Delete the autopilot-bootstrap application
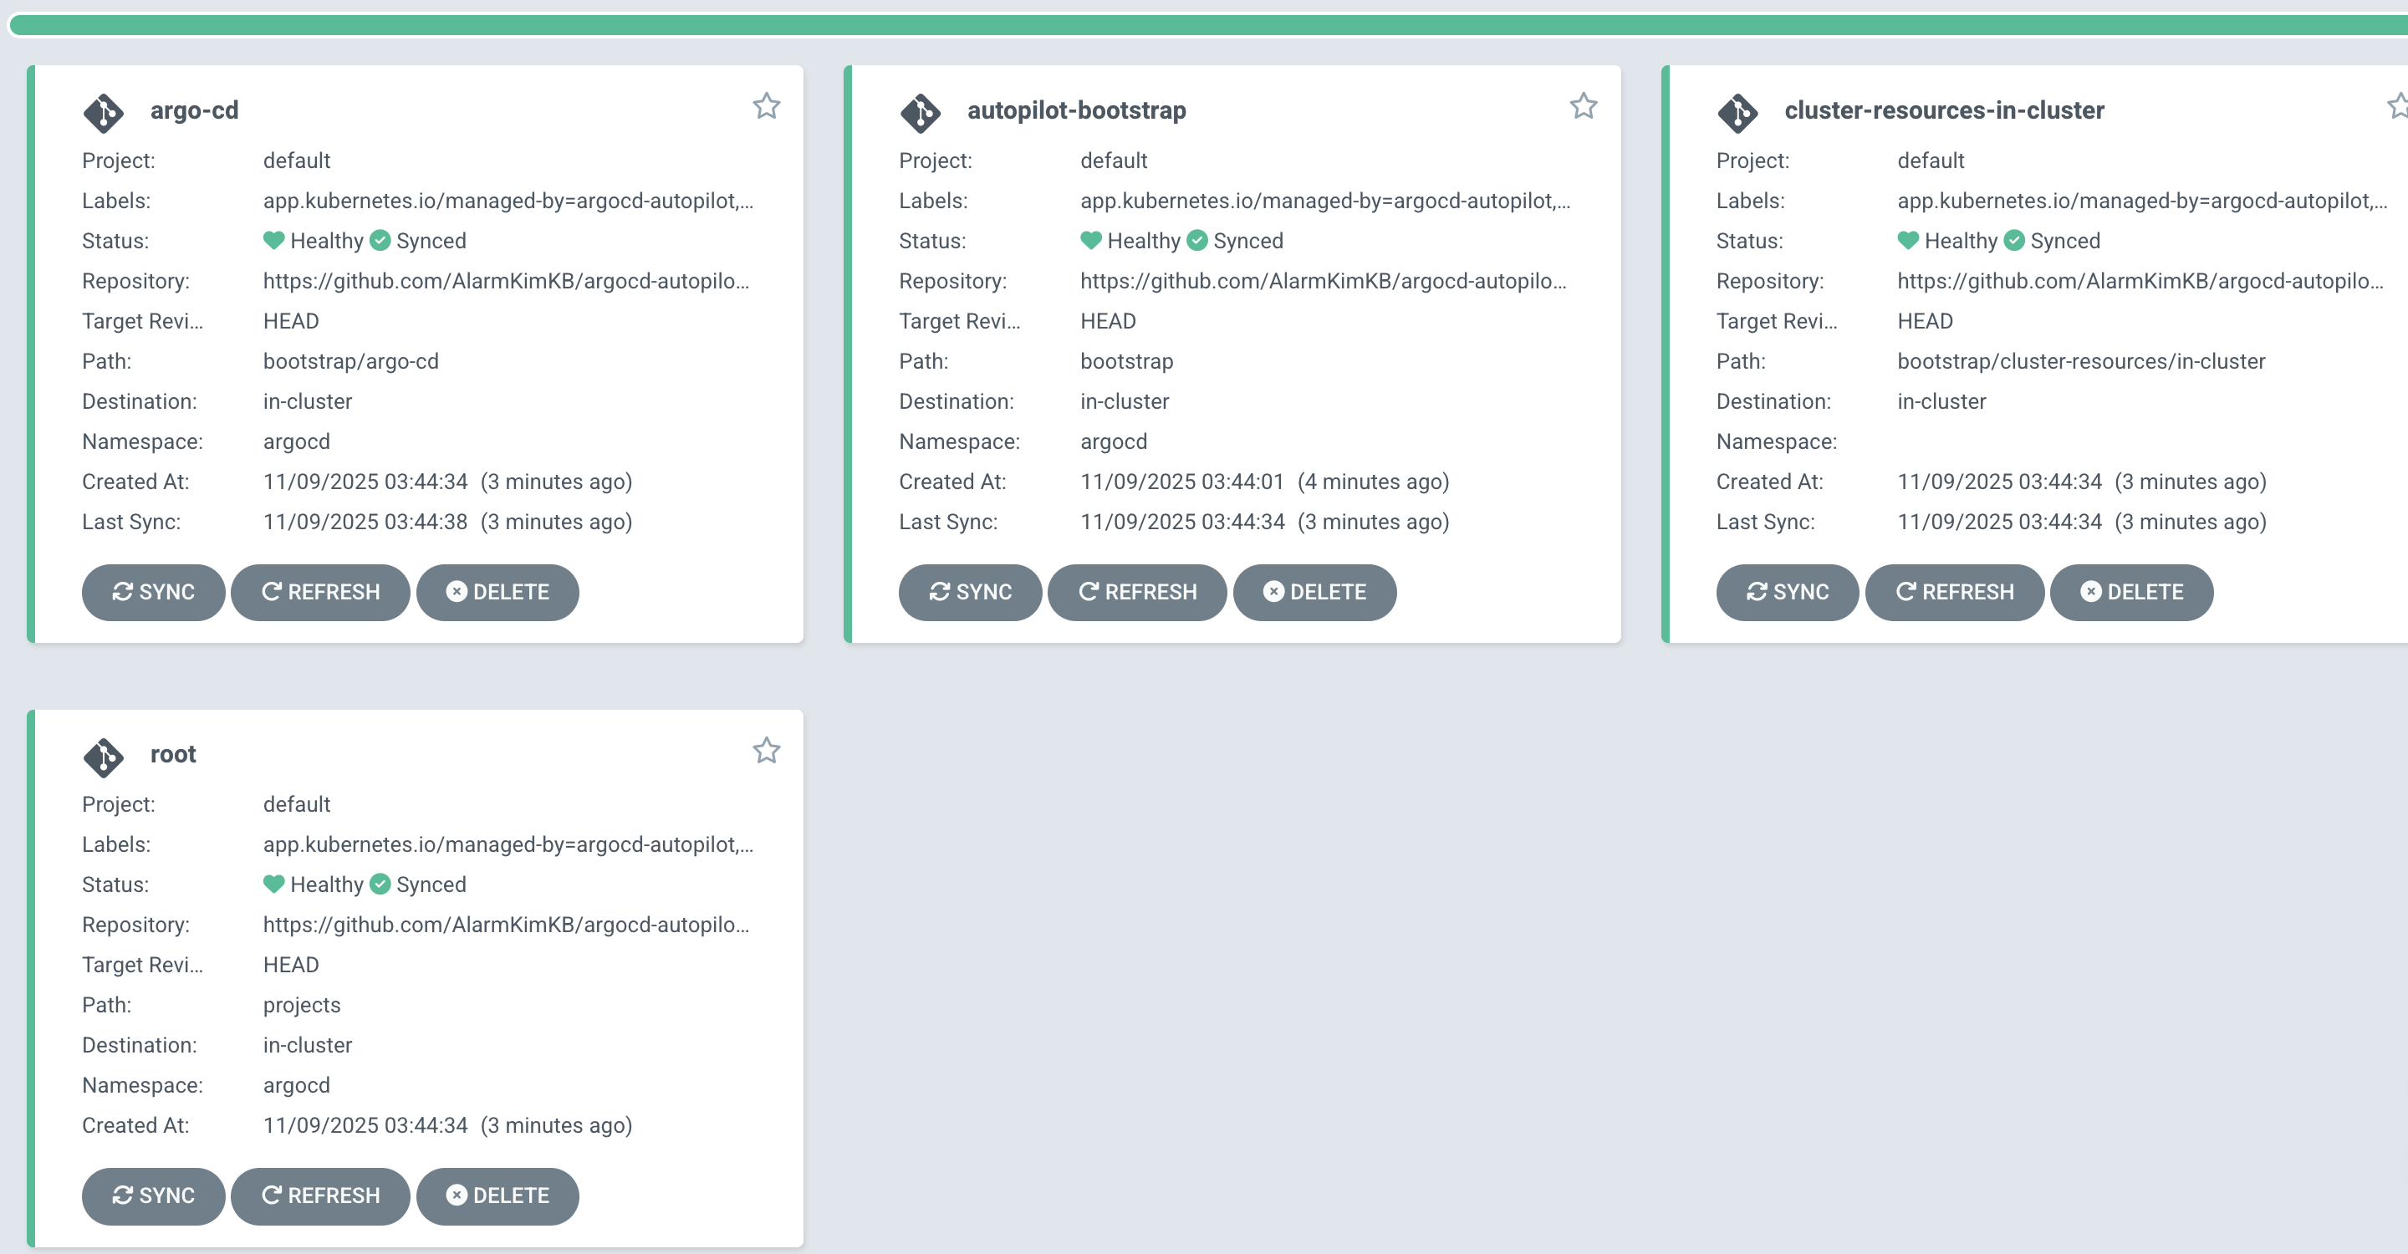The width and height of the screenshot is (2408, 1254). click(x=1314, y=592)
